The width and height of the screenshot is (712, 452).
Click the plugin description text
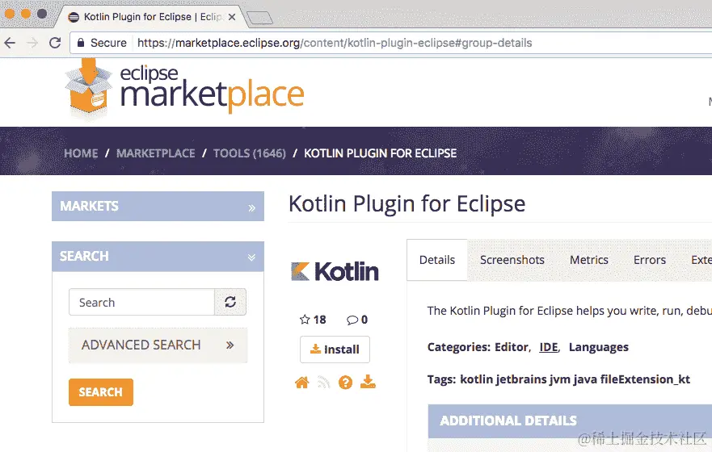point(570,311)
